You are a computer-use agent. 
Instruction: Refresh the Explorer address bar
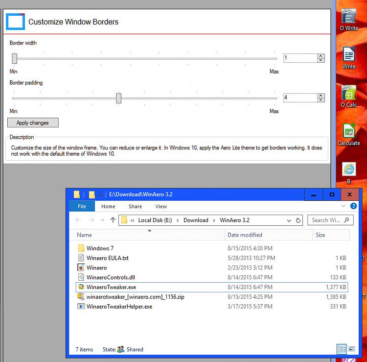(x=298, y=220)
